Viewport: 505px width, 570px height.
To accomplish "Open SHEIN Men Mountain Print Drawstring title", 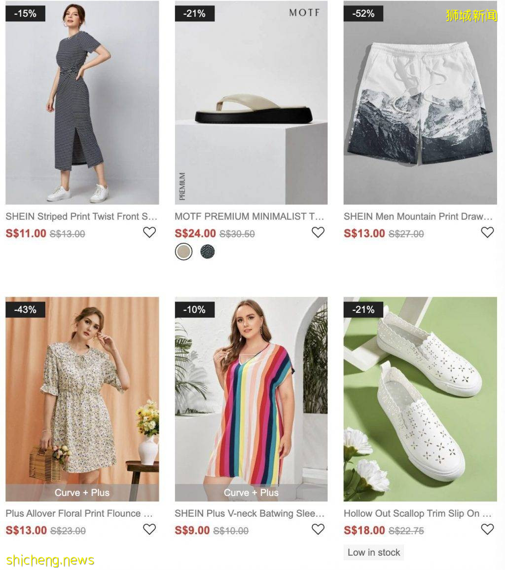I will (418, 217).
